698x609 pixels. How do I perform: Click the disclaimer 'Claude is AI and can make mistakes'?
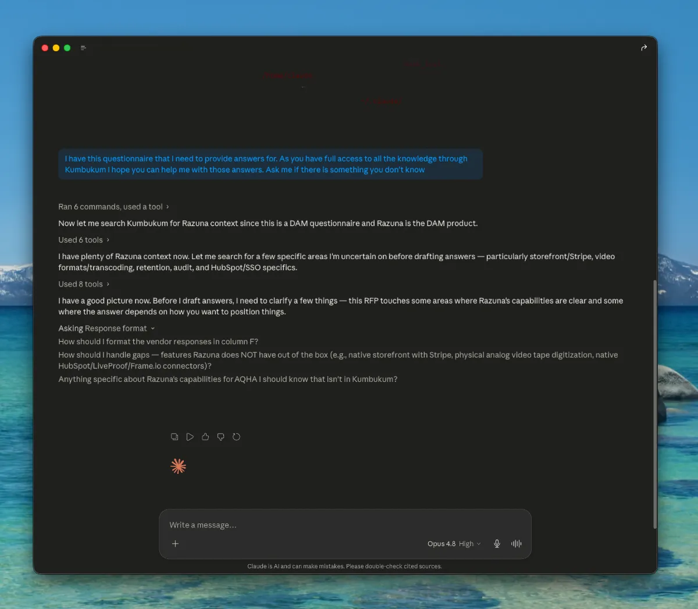[x=344, y=566]
